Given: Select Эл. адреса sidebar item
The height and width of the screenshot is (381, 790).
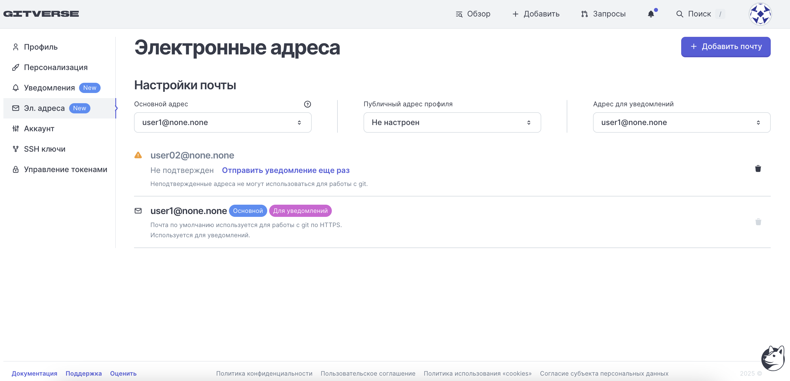Looking at the screenshot, I should 60,108.
